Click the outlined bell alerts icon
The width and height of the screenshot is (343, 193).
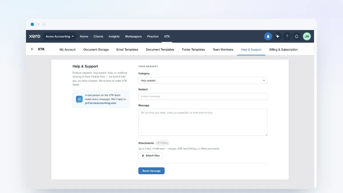[297, 36]
